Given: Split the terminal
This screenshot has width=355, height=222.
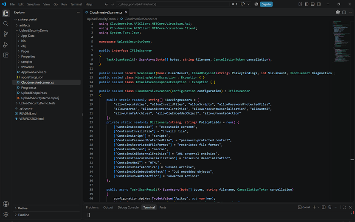Looking at the screenshot, I should coord(324,207).
